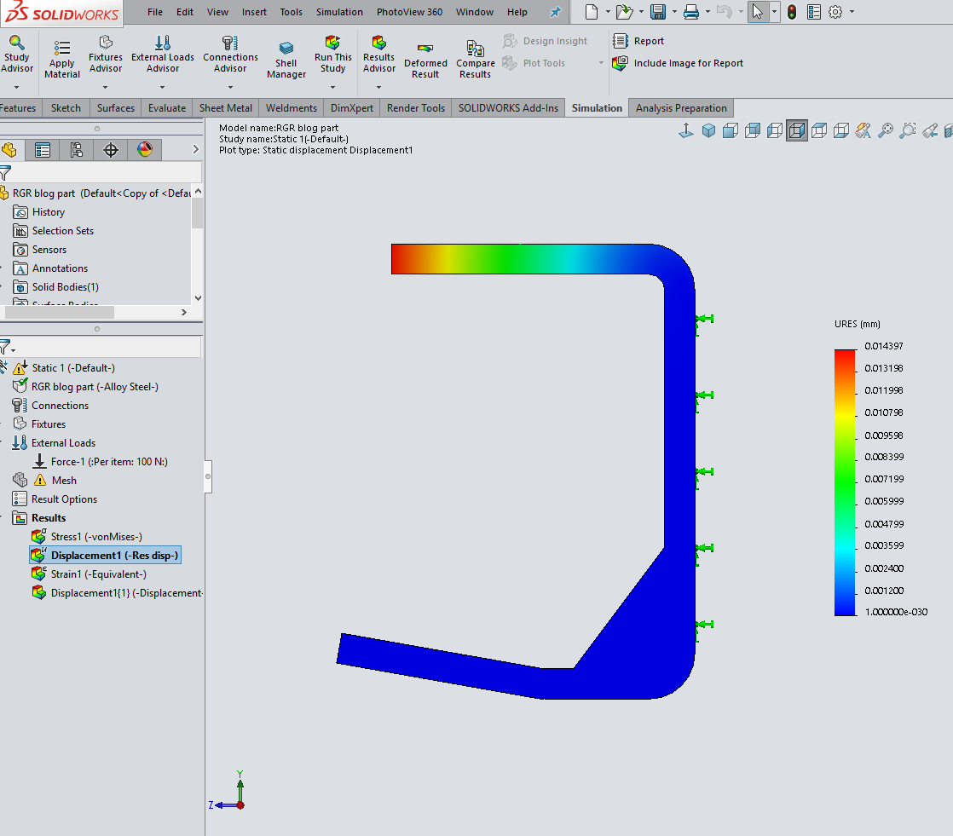
Task: Expand the manager tabs chevron
Action: (195, 149)
